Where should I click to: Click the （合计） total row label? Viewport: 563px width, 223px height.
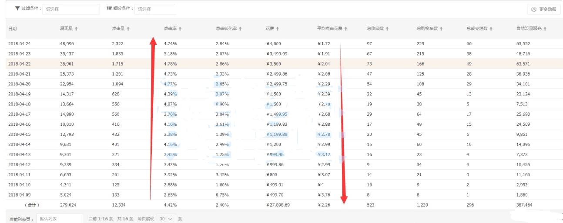pyautogui.click(x=32, y=205)
